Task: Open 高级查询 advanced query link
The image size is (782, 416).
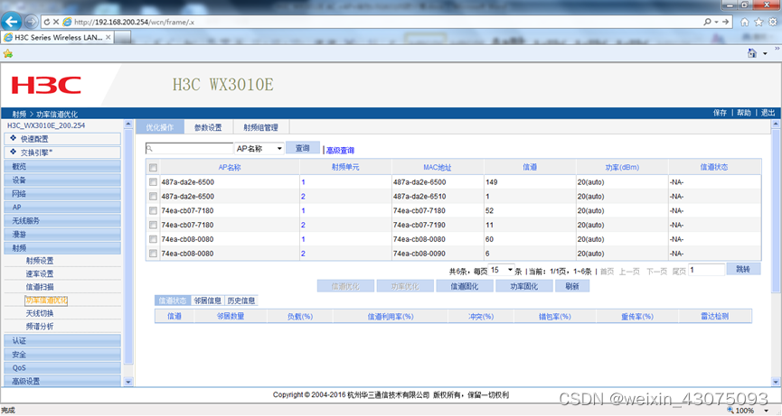Action: pyautogui.click(x=340, y=151)
